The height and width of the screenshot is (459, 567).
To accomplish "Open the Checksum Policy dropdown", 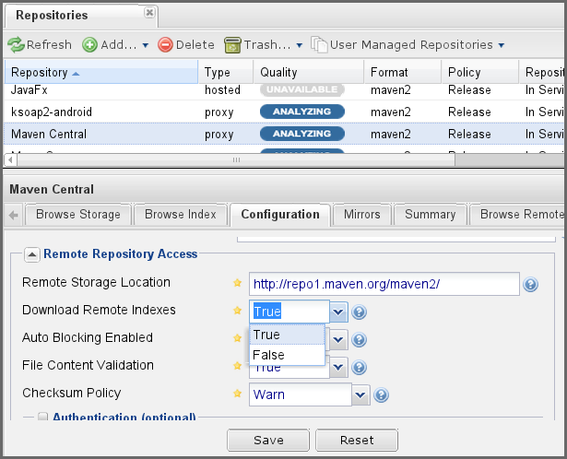I will 360,394.
